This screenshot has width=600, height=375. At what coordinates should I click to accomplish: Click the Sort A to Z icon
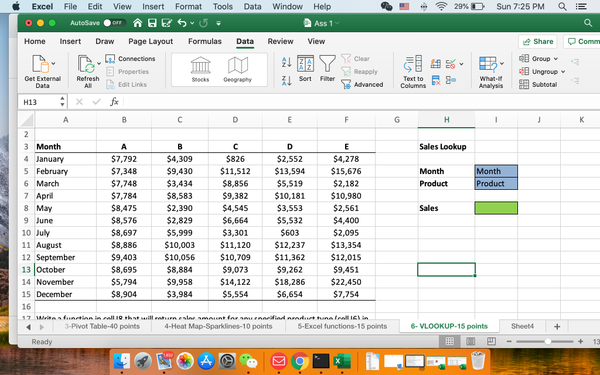pyautogui.click(x=286, y=62)
